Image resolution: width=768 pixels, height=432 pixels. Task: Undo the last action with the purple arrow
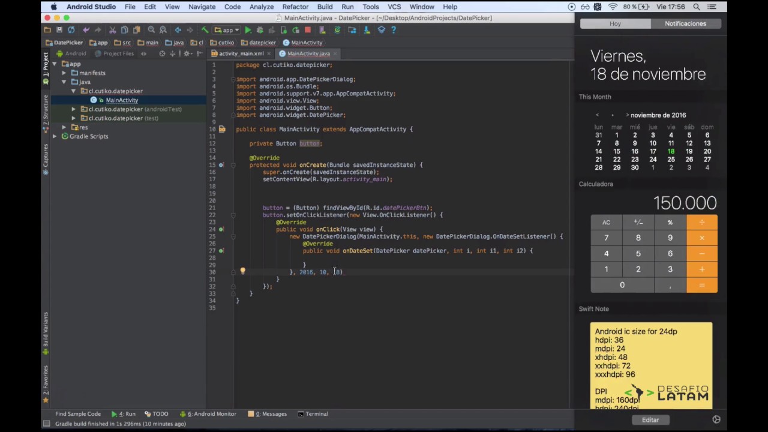click(86, 30)
